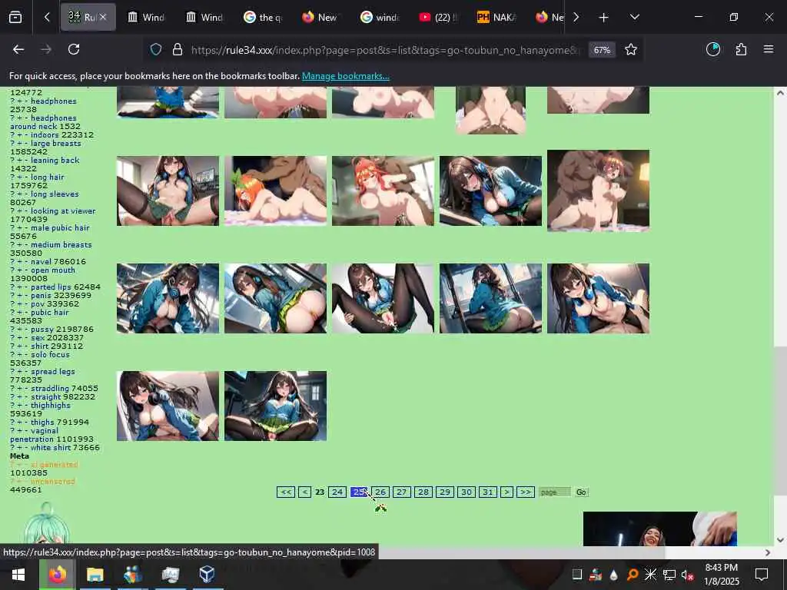
Task: Open the Firefox hamburger application menu
Action: point(768,49)
